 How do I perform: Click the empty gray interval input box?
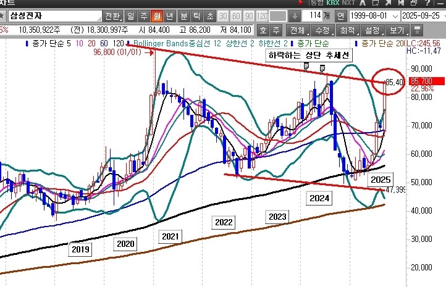(278, 16)
